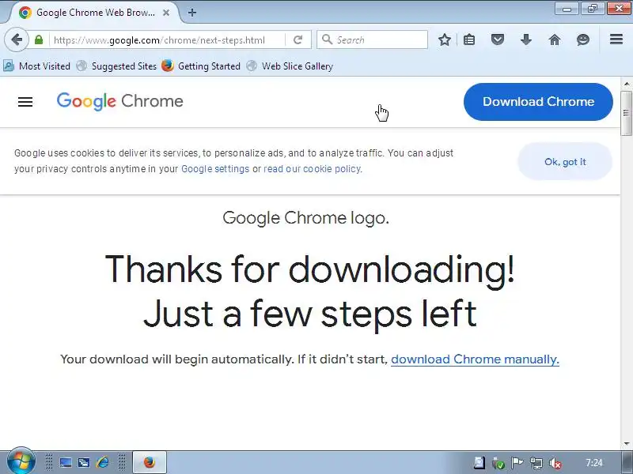This screenshot has height=474, width=633.
Task: Launch Internet Explorer from the taskbar
Action: tap(102, 462)
